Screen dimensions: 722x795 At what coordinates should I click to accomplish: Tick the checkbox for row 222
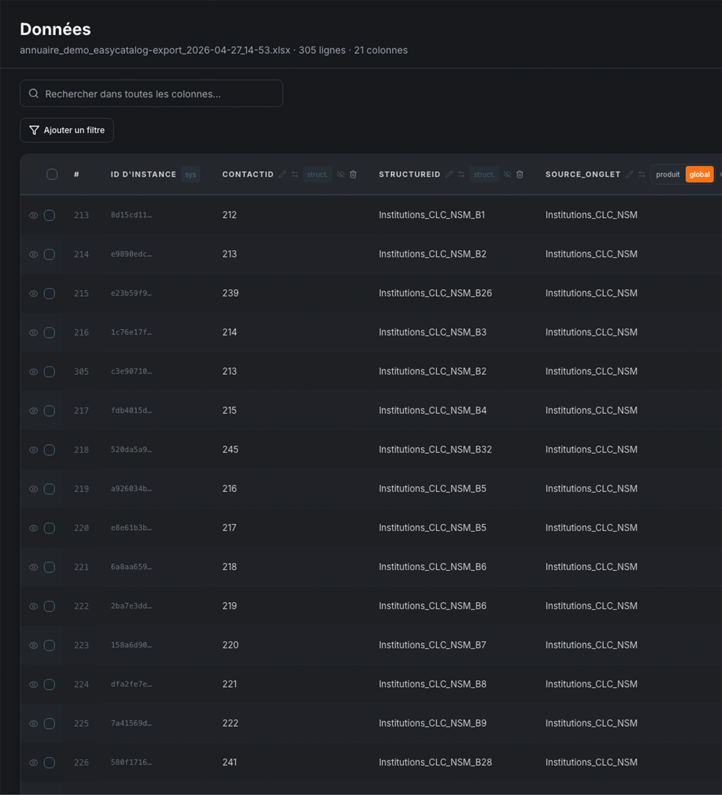click(x=50, y=606)
